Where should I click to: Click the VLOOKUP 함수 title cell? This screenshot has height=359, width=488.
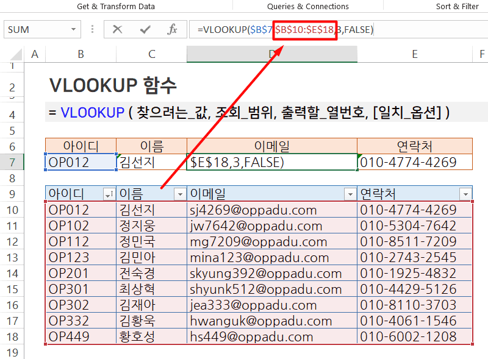pos(113,85)
